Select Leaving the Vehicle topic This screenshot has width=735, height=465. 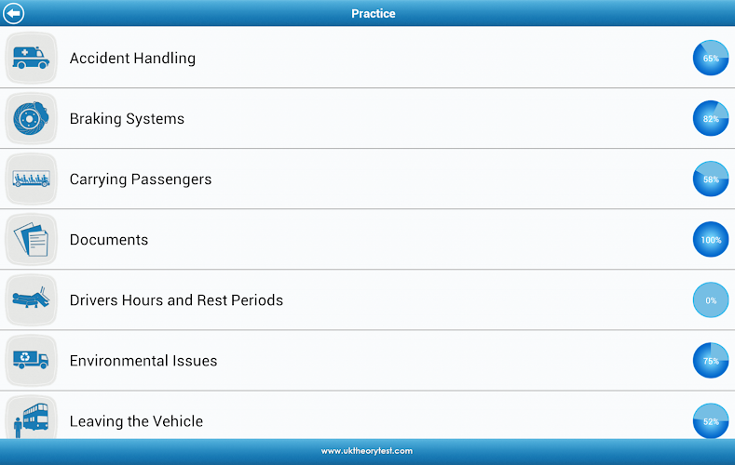pyautogui.click(x=136, y=421)
